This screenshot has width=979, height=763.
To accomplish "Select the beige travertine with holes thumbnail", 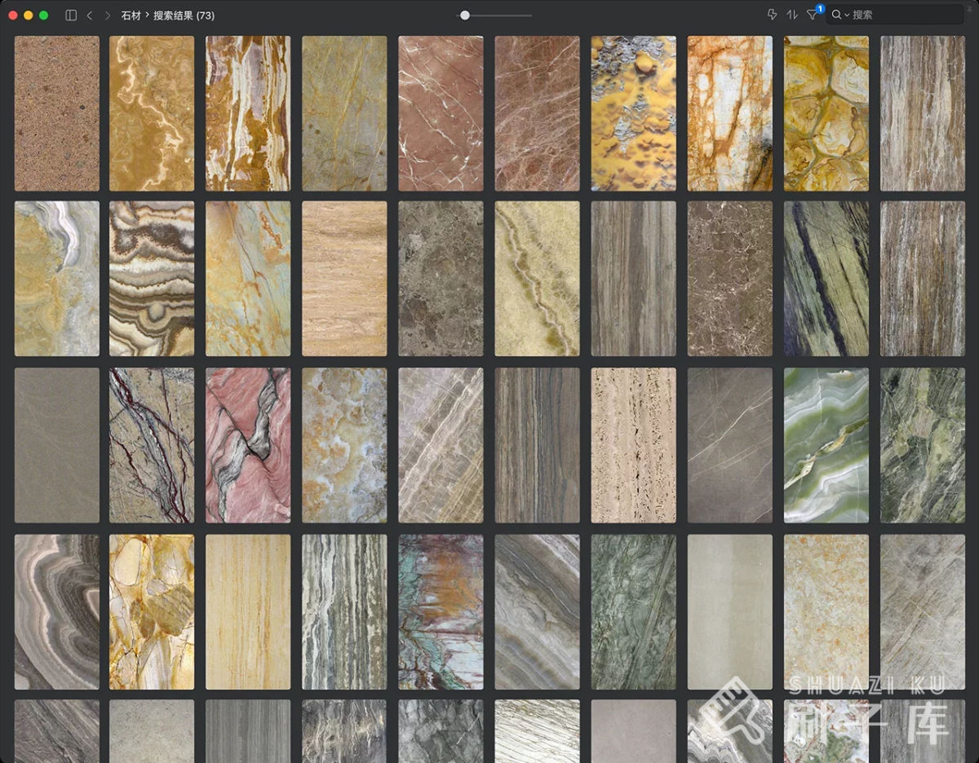I will (634, 445).
